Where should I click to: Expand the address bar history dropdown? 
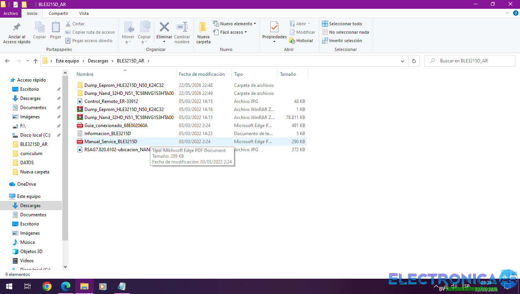click(x=402, y=61)
